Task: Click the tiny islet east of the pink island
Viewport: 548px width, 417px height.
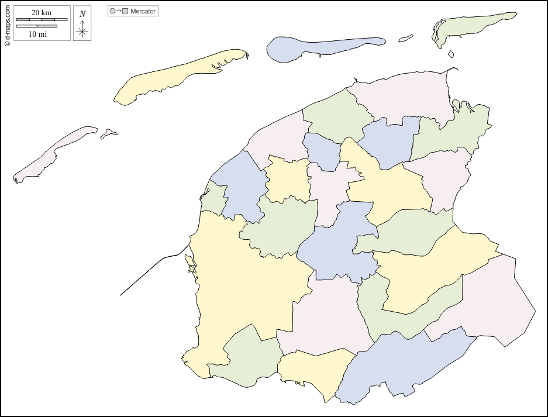Action: tap(108, 134)
